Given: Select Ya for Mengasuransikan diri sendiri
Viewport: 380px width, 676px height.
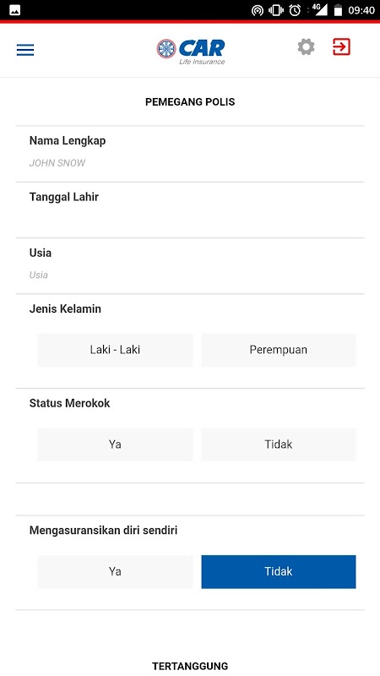Looking at the screenshot, I should pyautogui.click(x=115, y=571).
